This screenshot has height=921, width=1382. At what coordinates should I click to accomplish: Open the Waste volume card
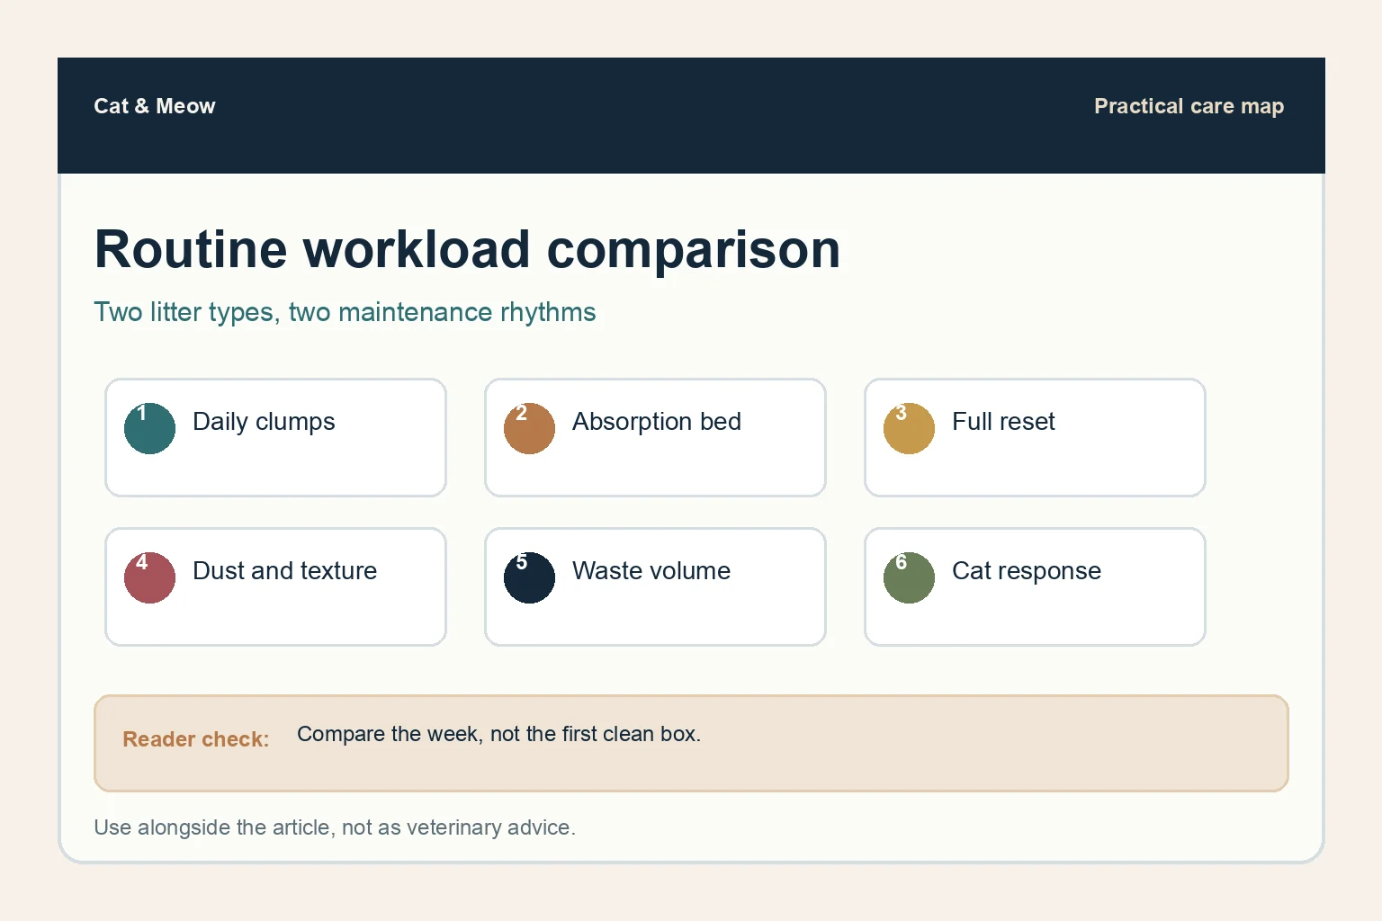655,586
